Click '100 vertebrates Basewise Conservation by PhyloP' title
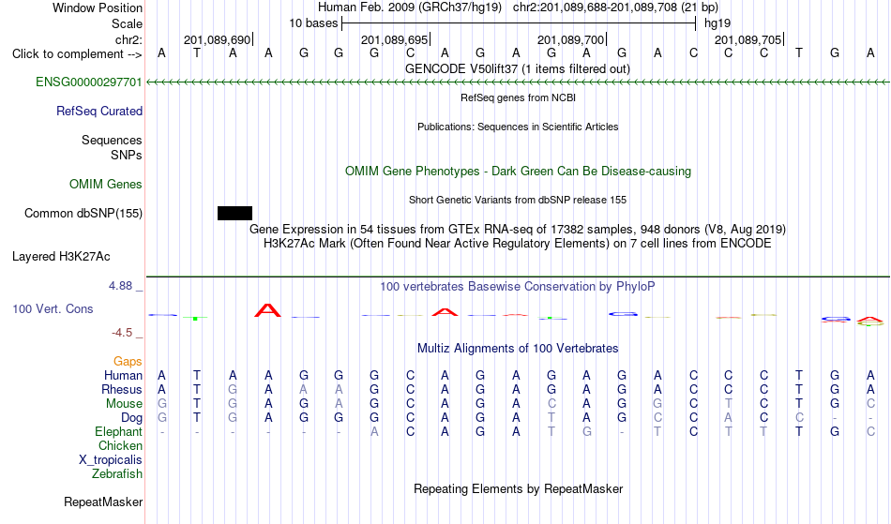Screen dimensions: 891x524 click(518, 287)
